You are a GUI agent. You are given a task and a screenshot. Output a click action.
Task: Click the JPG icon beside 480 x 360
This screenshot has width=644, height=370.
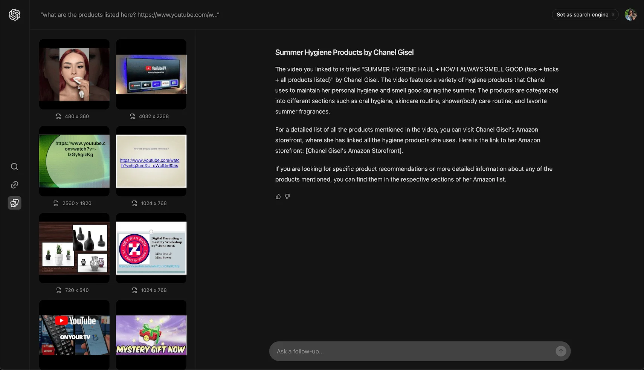click(x=58, y=116)
